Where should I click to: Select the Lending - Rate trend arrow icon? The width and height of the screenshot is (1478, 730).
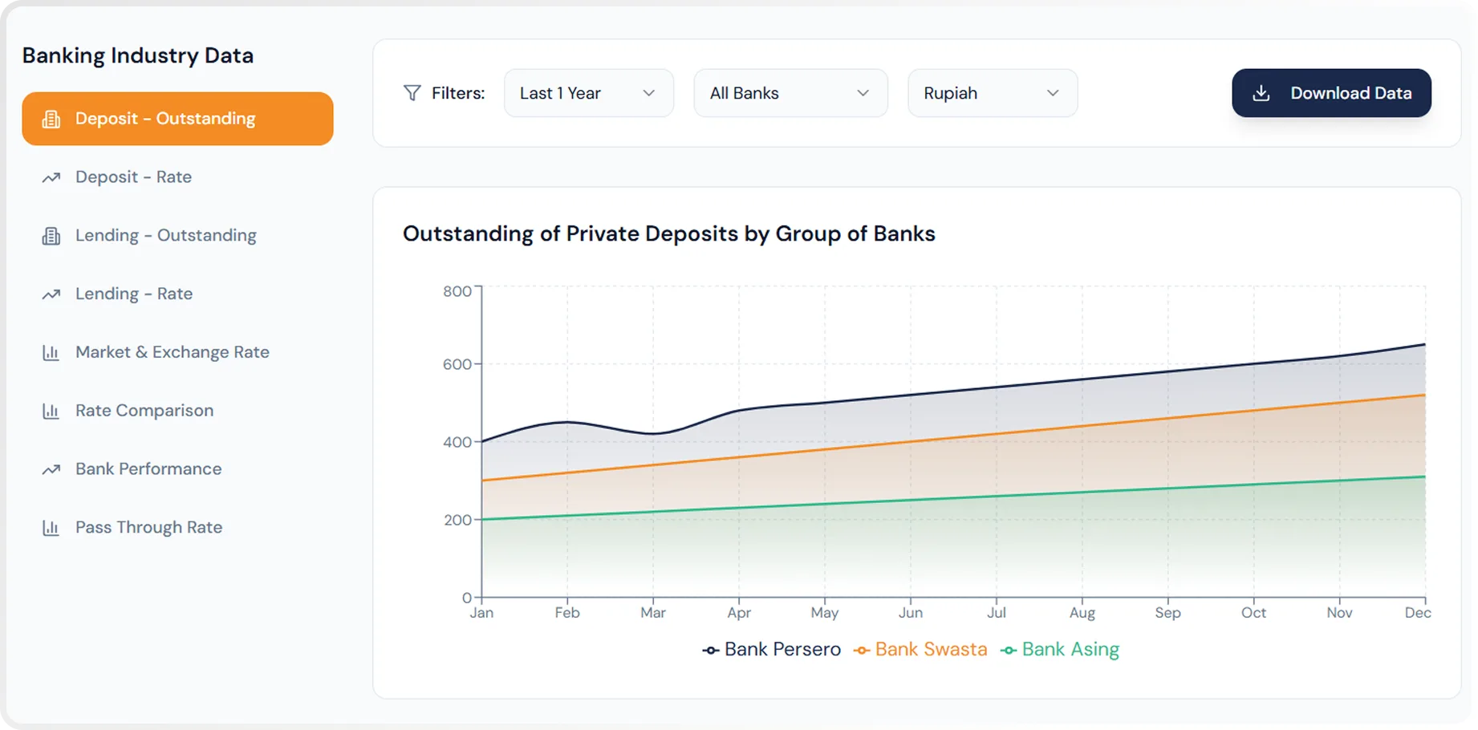pos(51,294)
